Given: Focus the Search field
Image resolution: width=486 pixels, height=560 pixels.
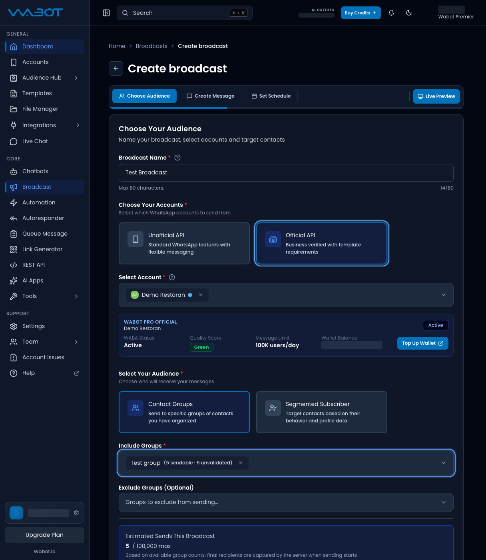Looking at the screenshot, I should [x=185, y=13].
